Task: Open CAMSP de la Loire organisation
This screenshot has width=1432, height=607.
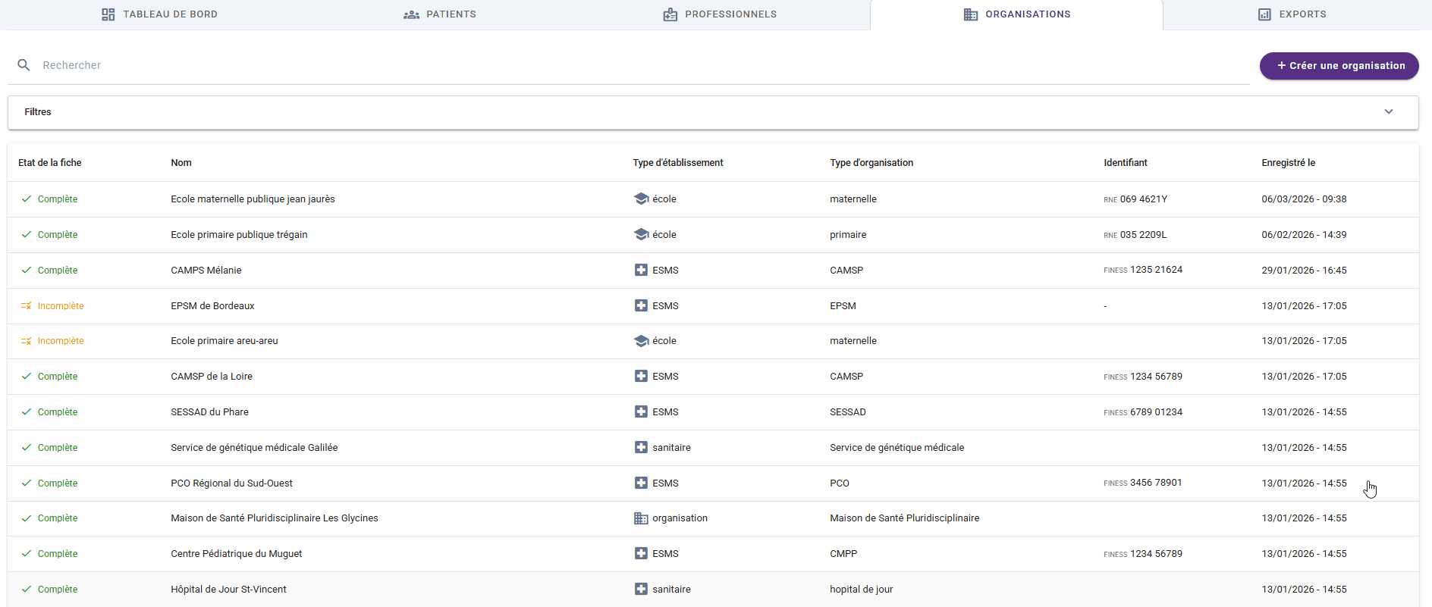Action: tap(212, 377)
